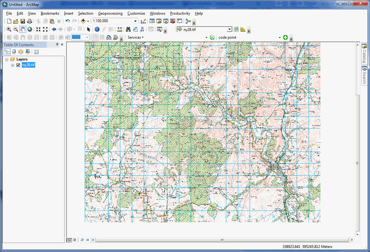Toggle Table Of Contents auto-hide pin
This screenshot has width=370, height=252.
pos(57,44)
